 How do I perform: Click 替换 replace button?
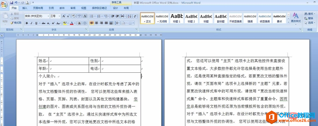tap(309, 18)
